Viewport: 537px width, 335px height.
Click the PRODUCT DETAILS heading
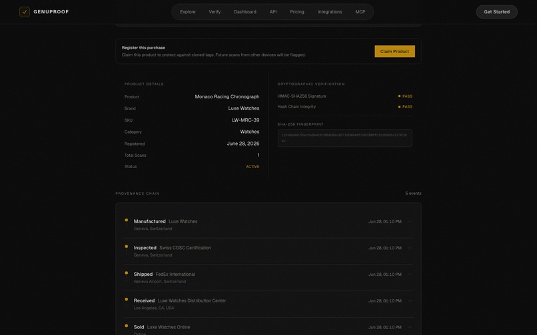pyautogui.click(x=144, y=84)
